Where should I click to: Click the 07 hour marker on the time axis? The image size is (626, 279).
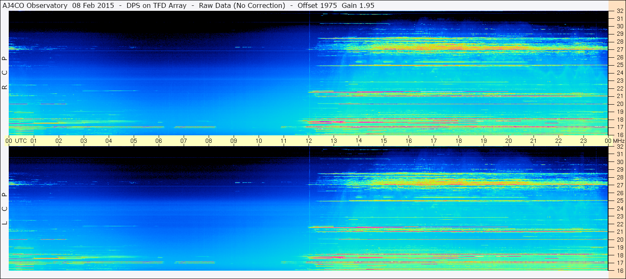coord(184,141)
